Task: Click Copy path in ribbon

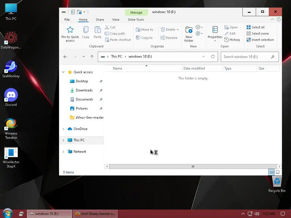Action: (x=115, y=33)
